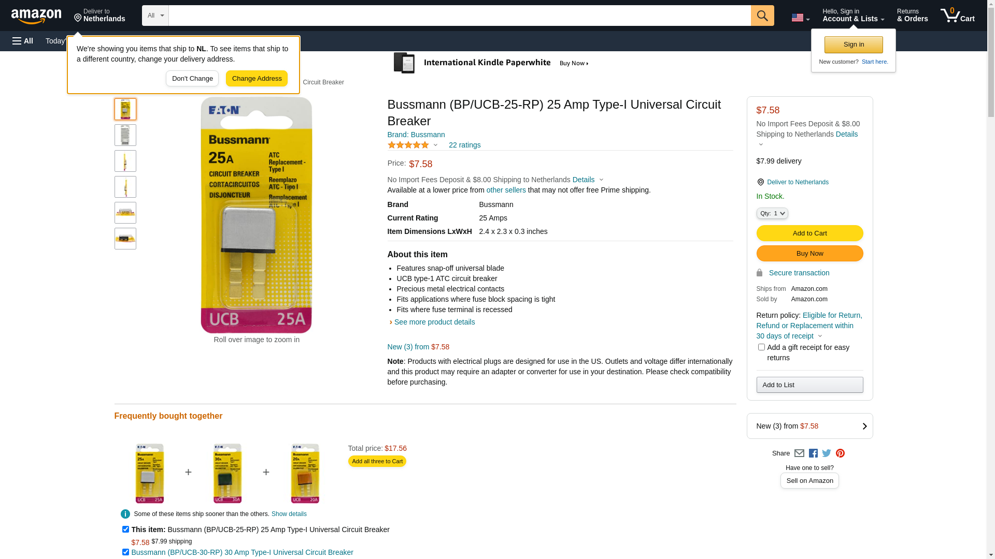Open the All hamburger menu

point(23,41)
